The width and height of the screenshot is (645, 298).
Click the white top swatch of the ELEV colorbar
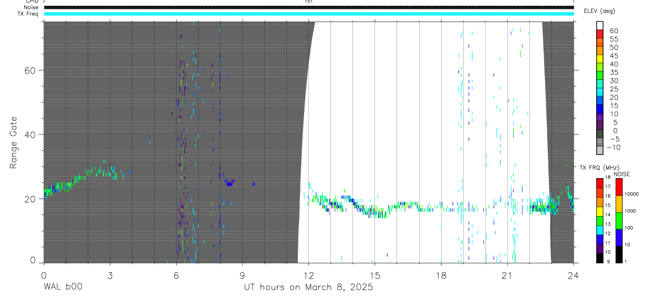coord(600,26)
